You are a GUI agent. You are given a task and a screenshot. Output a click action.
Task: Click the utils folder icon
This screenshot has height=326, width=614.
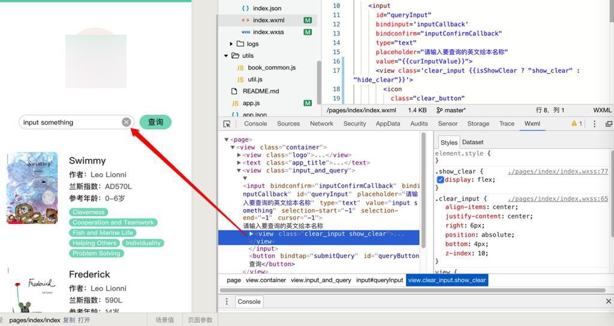tap(235, 56)
